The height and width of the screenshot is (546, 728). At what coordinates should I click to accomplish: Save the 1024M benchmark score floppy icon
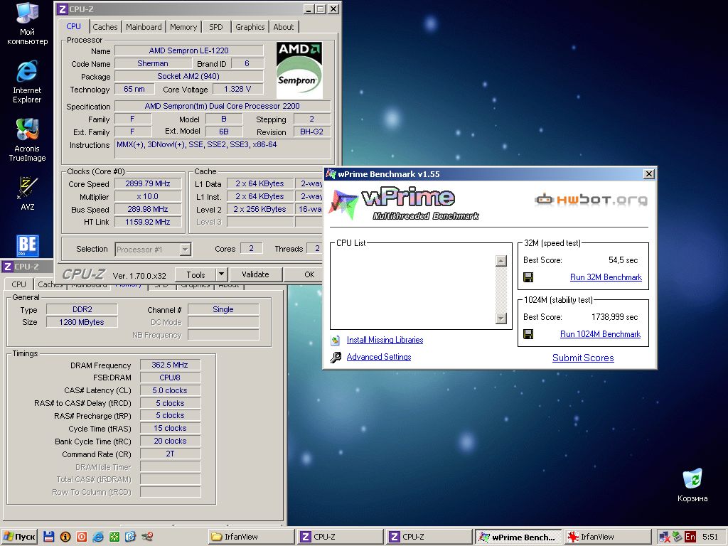click(x=528, y=334)
